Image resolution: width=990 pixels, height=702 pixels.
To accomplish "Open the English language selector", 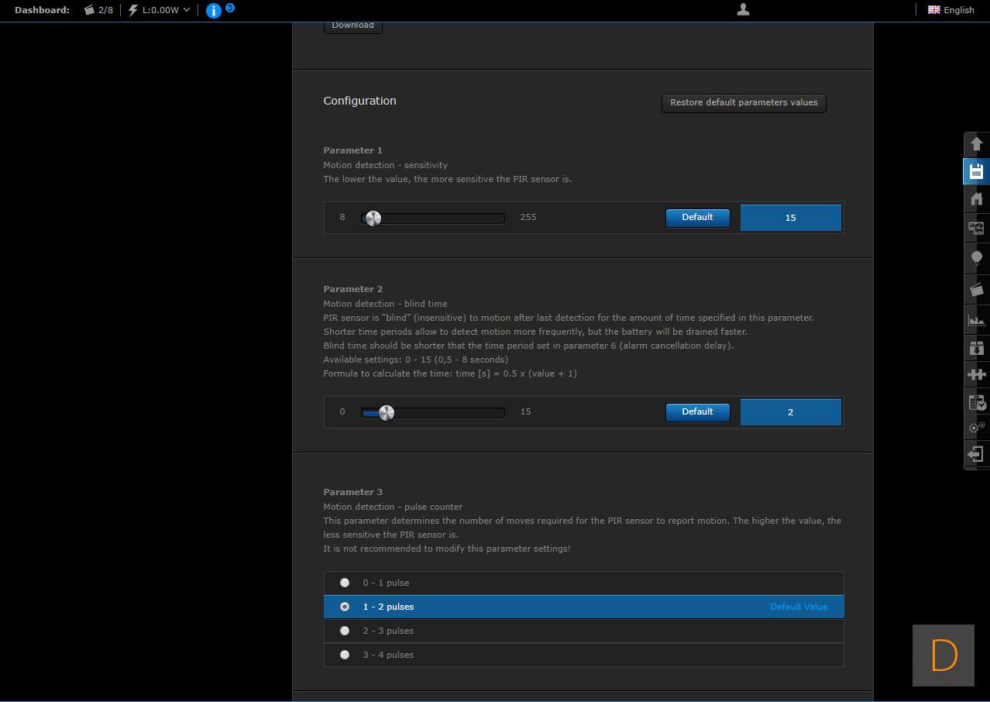I will click(x=950, y=10).
